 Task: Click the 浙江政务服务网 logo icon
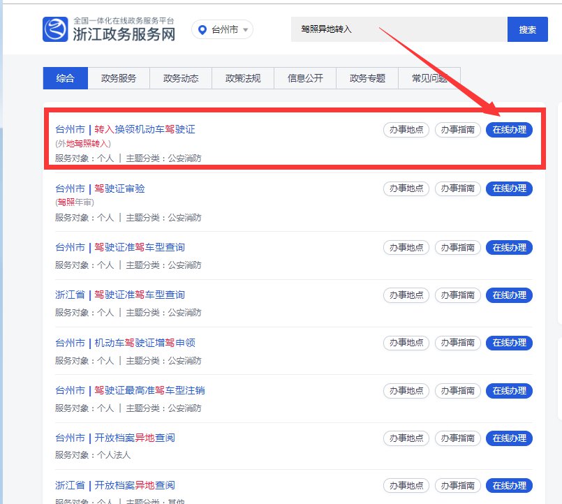point(55,29)
